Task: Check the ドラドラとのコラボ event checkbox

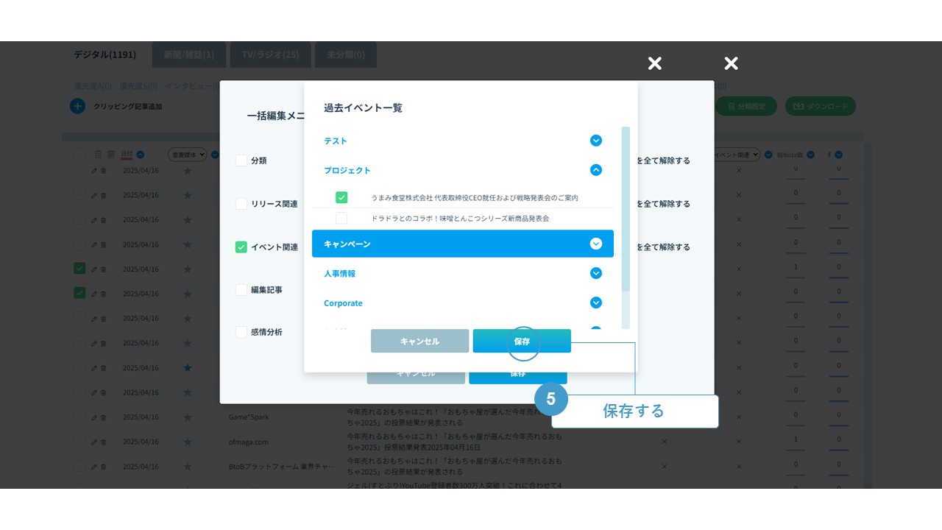Action: 341,219
